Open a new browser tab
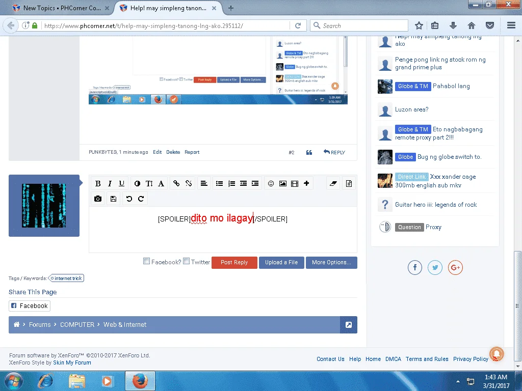The height and width of the screenshot is (391, 522). tap(231, 8)
